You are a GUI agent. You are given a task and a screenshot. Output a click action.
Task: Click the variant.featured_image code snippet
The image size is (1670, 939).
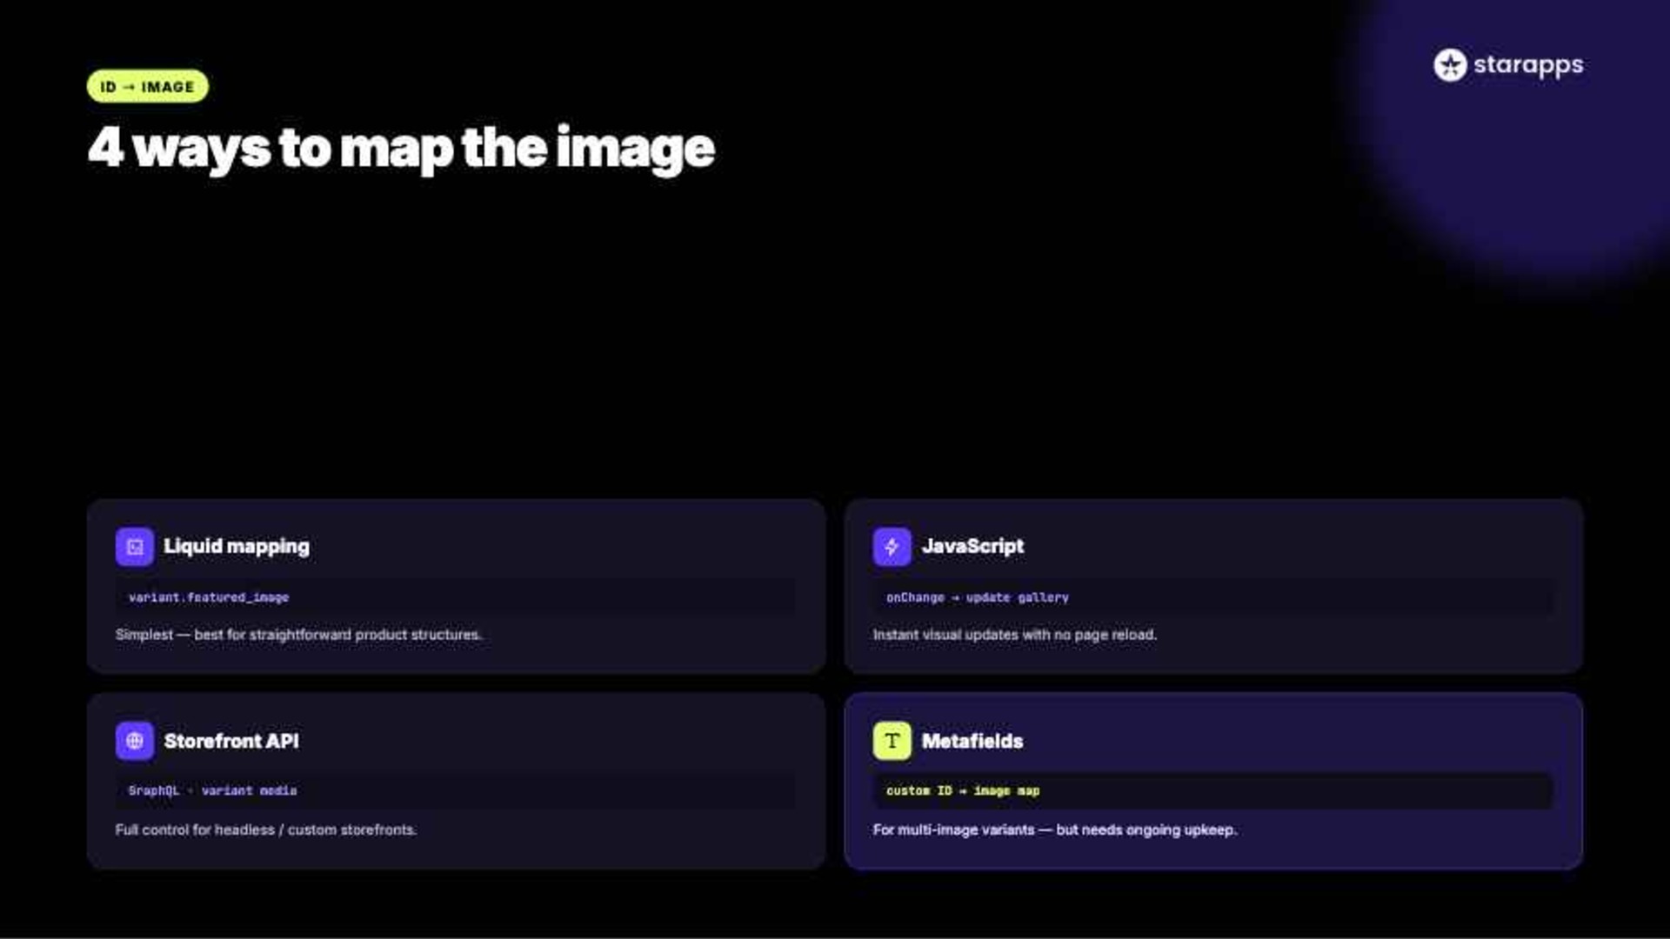click(209, 597)
